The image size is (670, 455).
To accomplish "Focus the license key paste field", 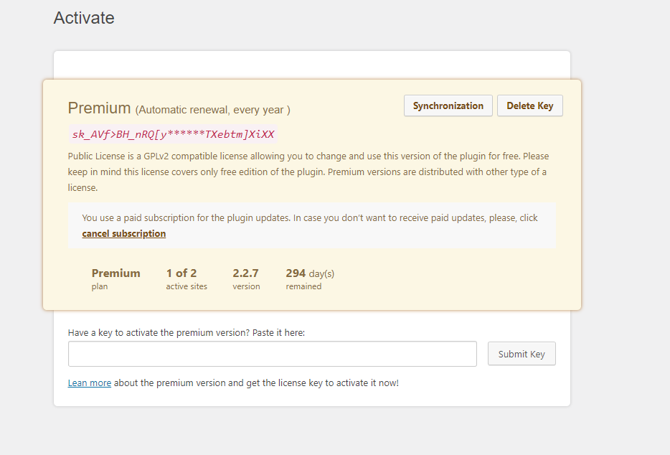I will [x=272, y=354].
